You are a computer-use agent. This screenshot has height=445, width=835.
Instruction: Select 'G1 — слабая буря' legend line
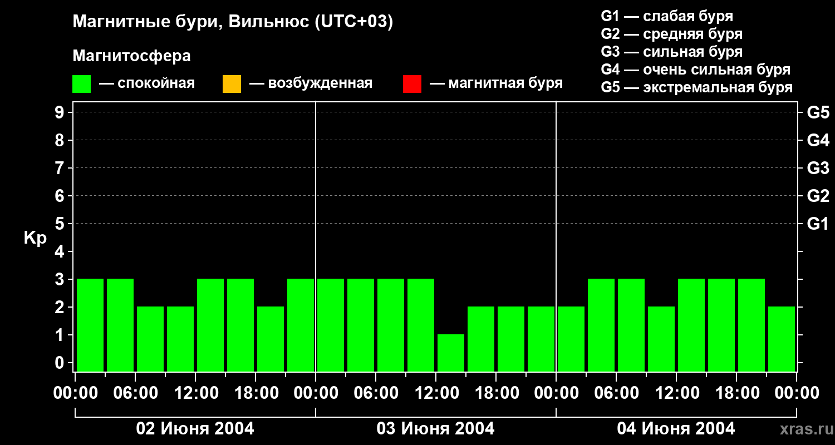(x=667, y=16)
